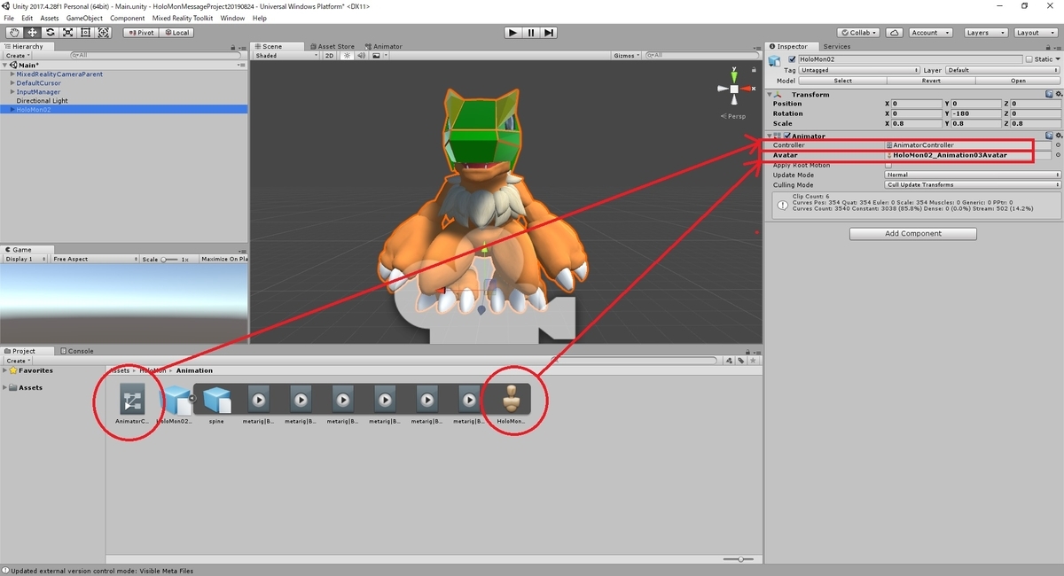Click the Add Component button
Viewport: 1064px width, 576px height.
point(913,234)
